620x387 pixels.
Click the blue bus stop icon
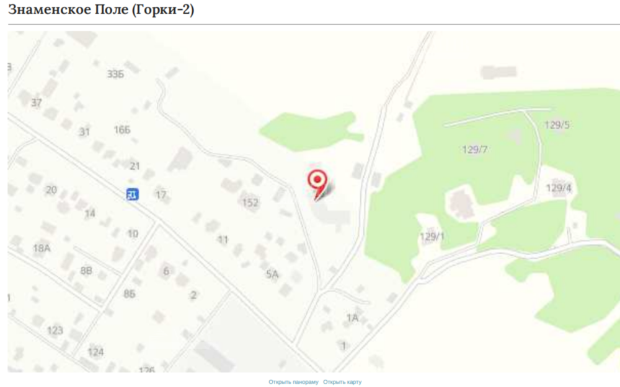point(133,194)
